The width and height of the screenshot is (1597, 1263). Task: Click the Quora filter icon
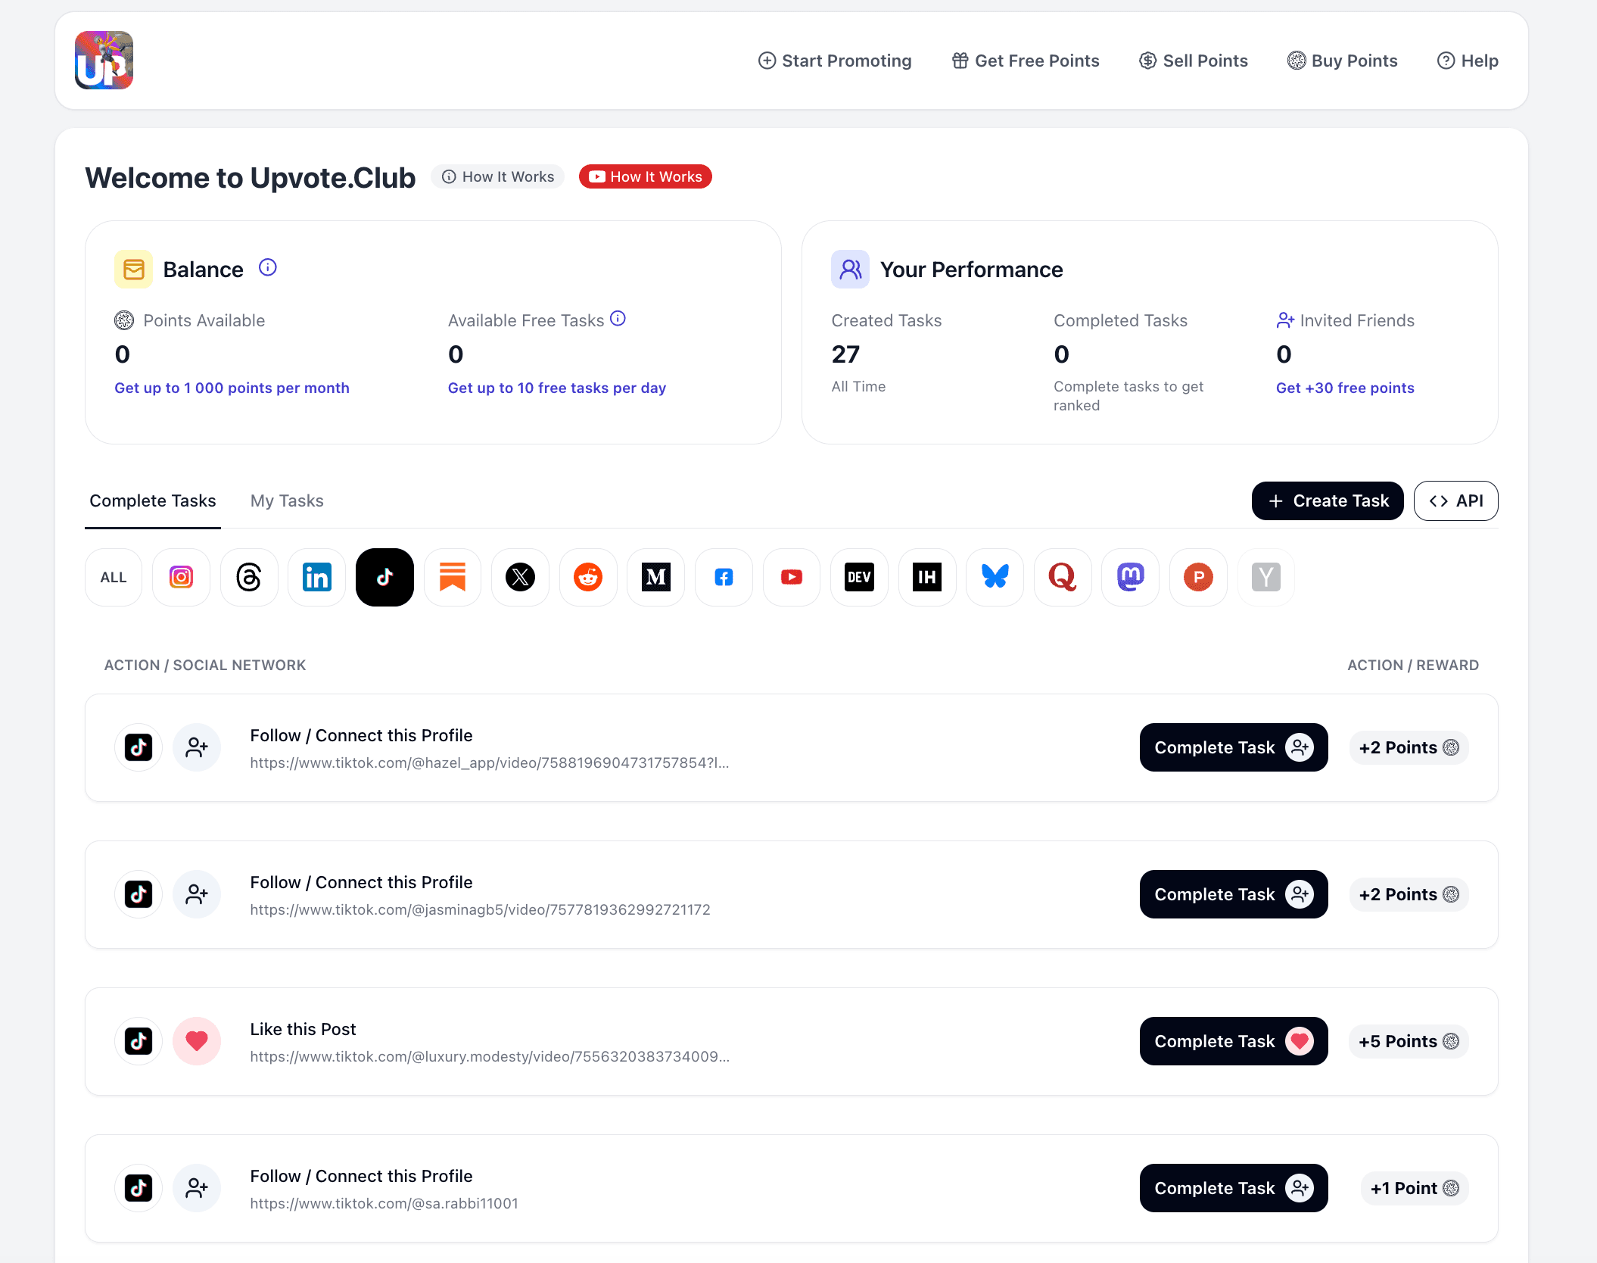[1063, 577]
